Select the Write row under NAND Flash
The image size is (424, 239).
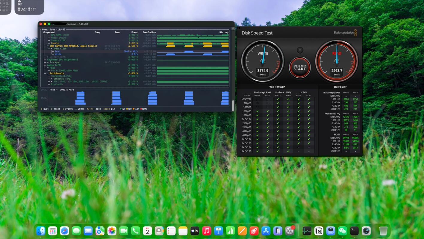[135, 54]
